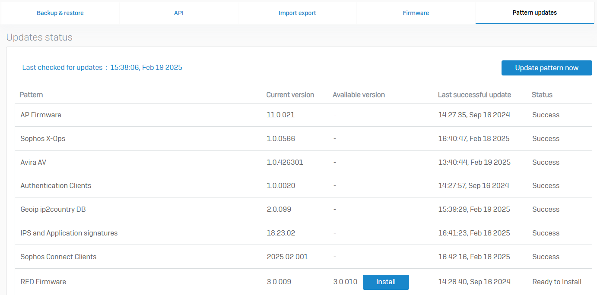Click the Current version column header

[290, 94]
